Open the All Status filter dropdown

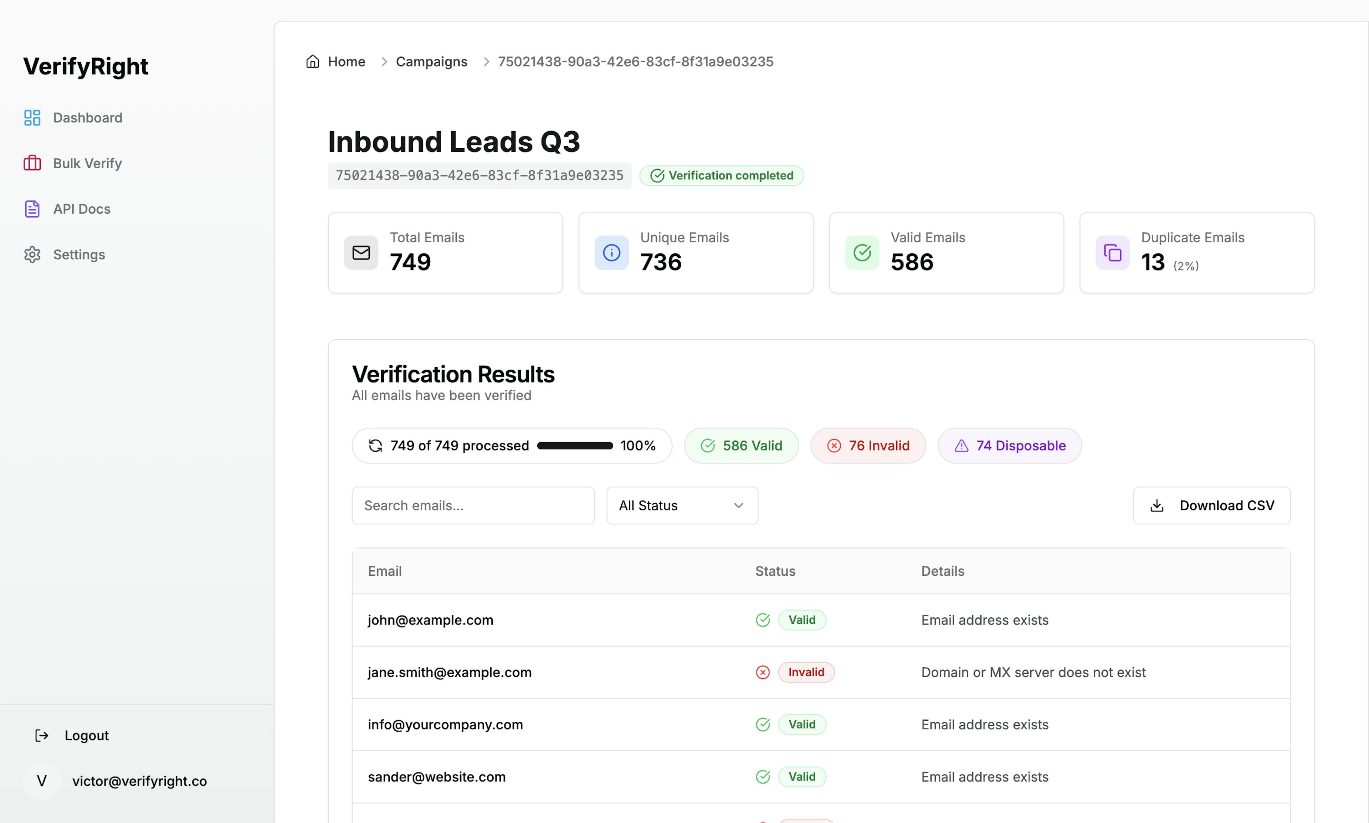[682, 506]
